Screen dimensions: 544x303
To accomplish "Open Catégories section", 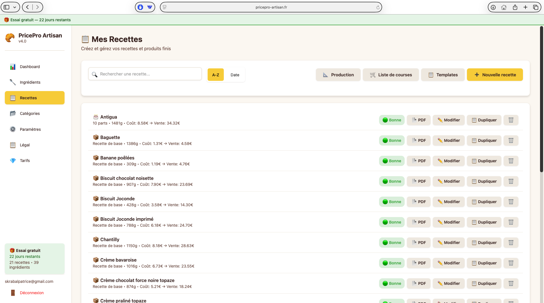I will 35,113.
